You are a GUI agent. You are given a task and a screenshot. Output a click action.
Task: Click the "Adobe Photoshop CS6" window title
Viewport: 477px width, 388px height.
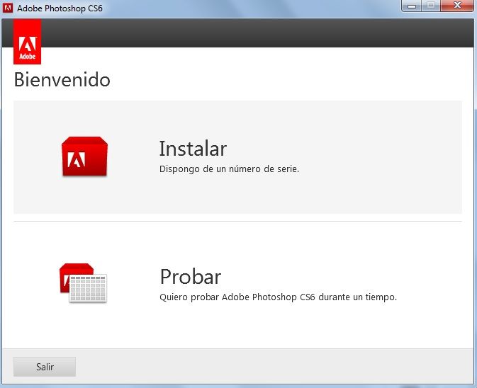point(60,8)
